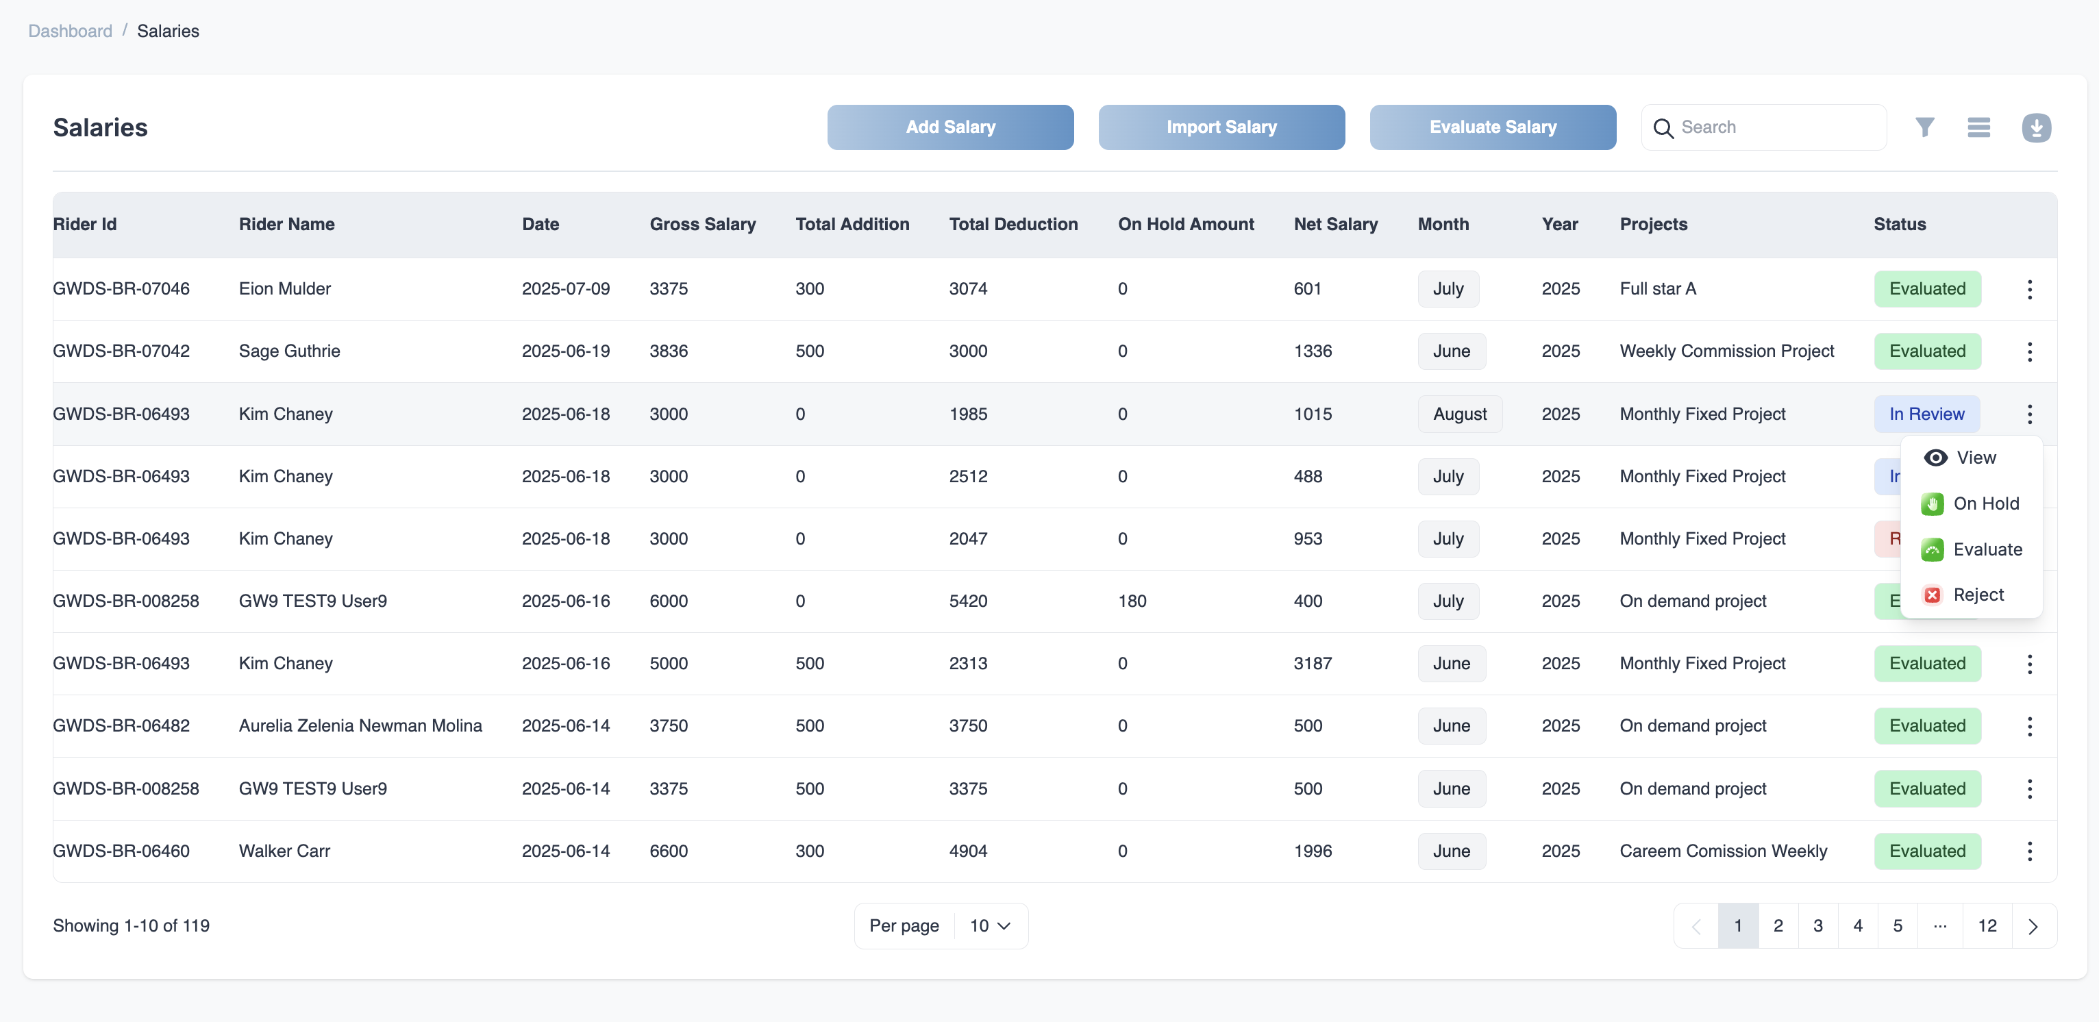
Task: Open actions menu for Aurelia Zelenia Newman Molina
Action: [2029, 725]
